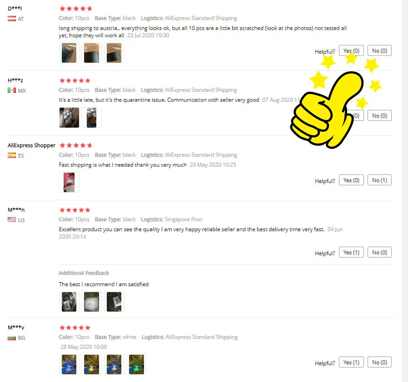The image size is (408, 382).
Task: Vote Yes (0) on the AliExpress Shopper review
Action: (351, 180)
